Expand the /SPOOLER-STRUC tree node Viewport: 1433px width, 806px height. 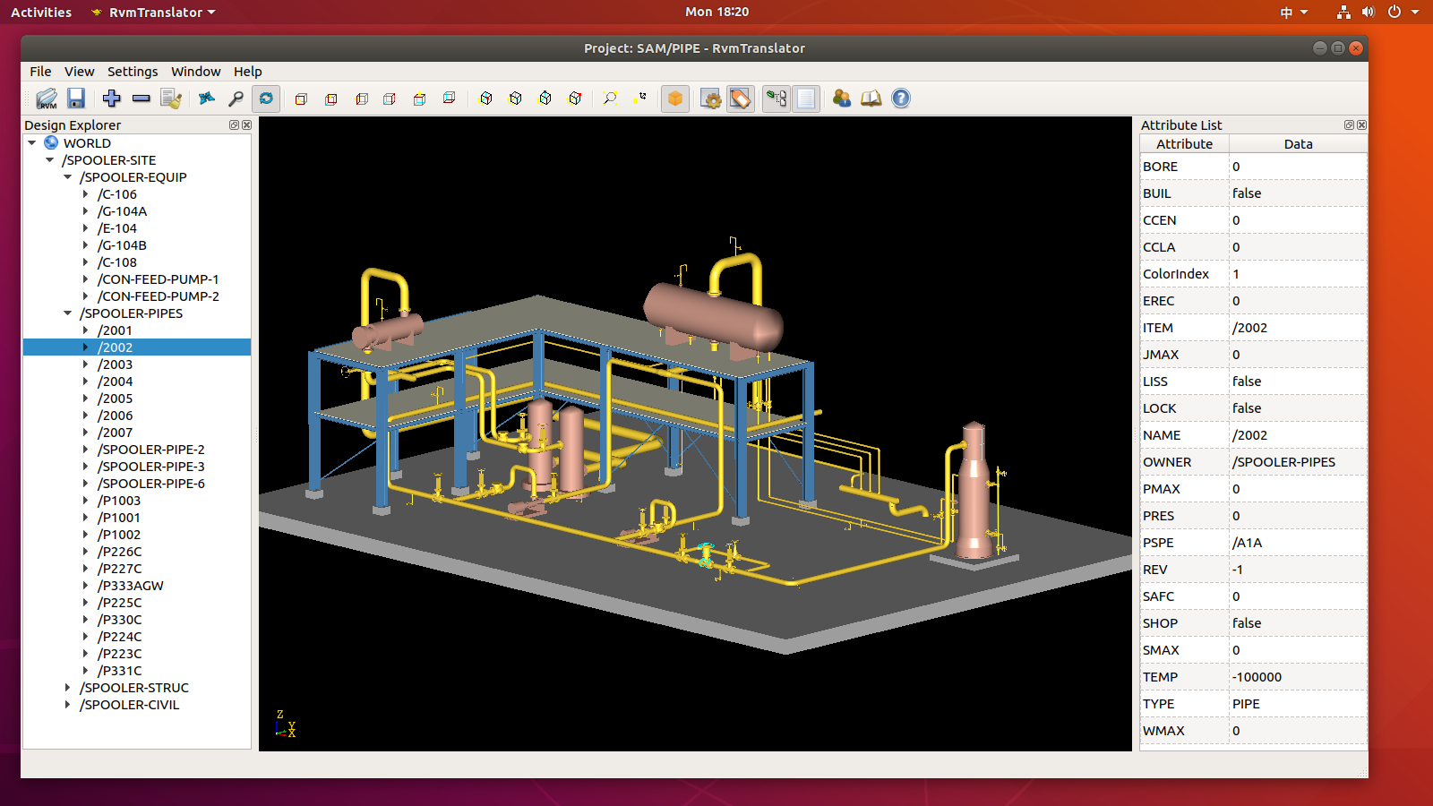coord(68,688)
